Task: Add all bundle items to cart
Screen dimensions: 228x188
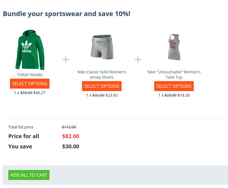Action: pos(29,175)
